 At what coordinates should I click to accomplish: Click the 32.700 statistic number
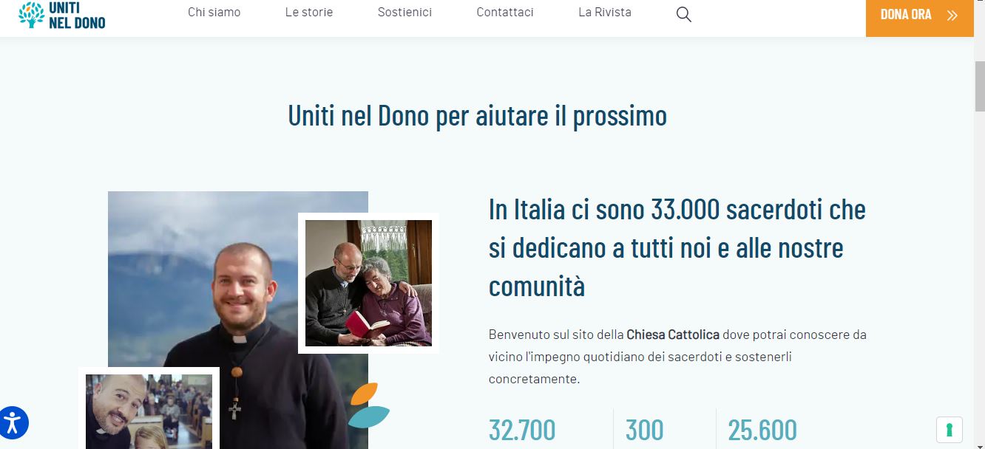click(522, 431)
